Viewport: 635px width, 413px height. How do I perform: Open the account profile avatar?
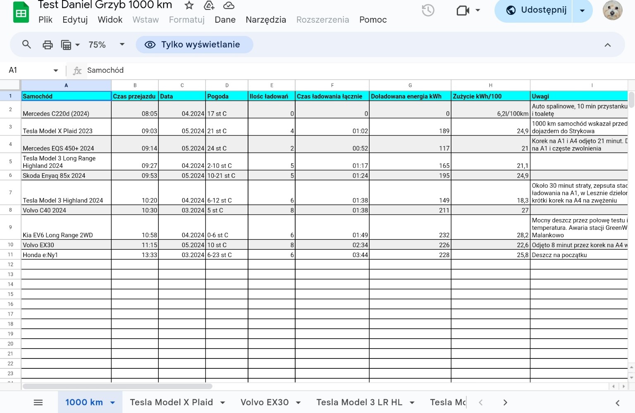click(612, 10)
